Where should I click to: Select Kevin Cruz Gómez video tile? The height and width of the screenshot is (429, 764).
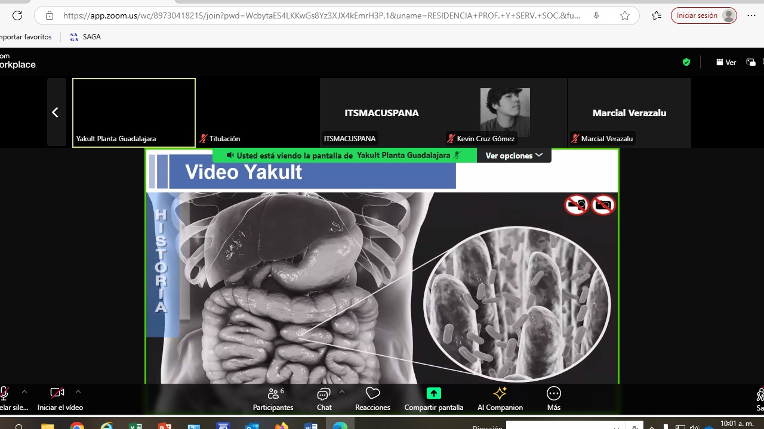[x=505, y=113]
